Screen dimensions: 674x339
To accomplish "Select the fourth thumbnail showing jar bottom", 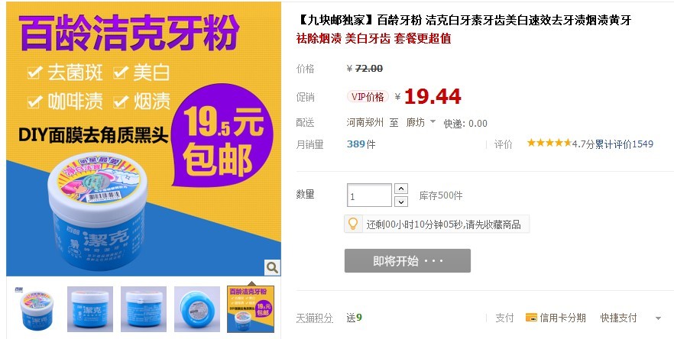I will [x=197, y=309].
